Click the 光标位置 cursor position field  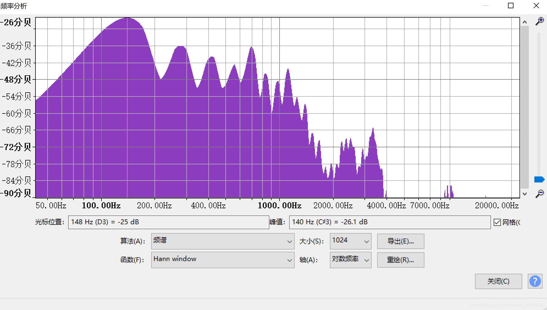168,222
